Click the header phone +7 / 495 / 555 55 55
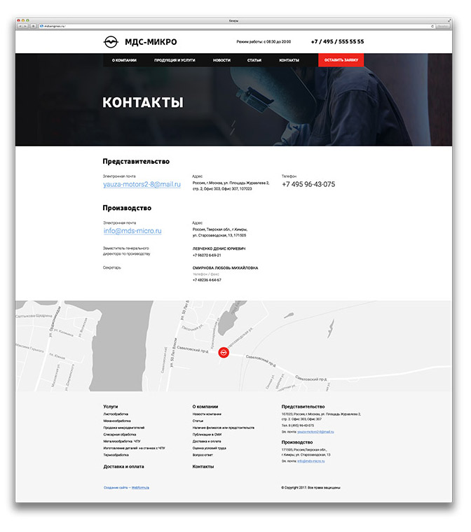The image size is (471, 532). [337, 41]
